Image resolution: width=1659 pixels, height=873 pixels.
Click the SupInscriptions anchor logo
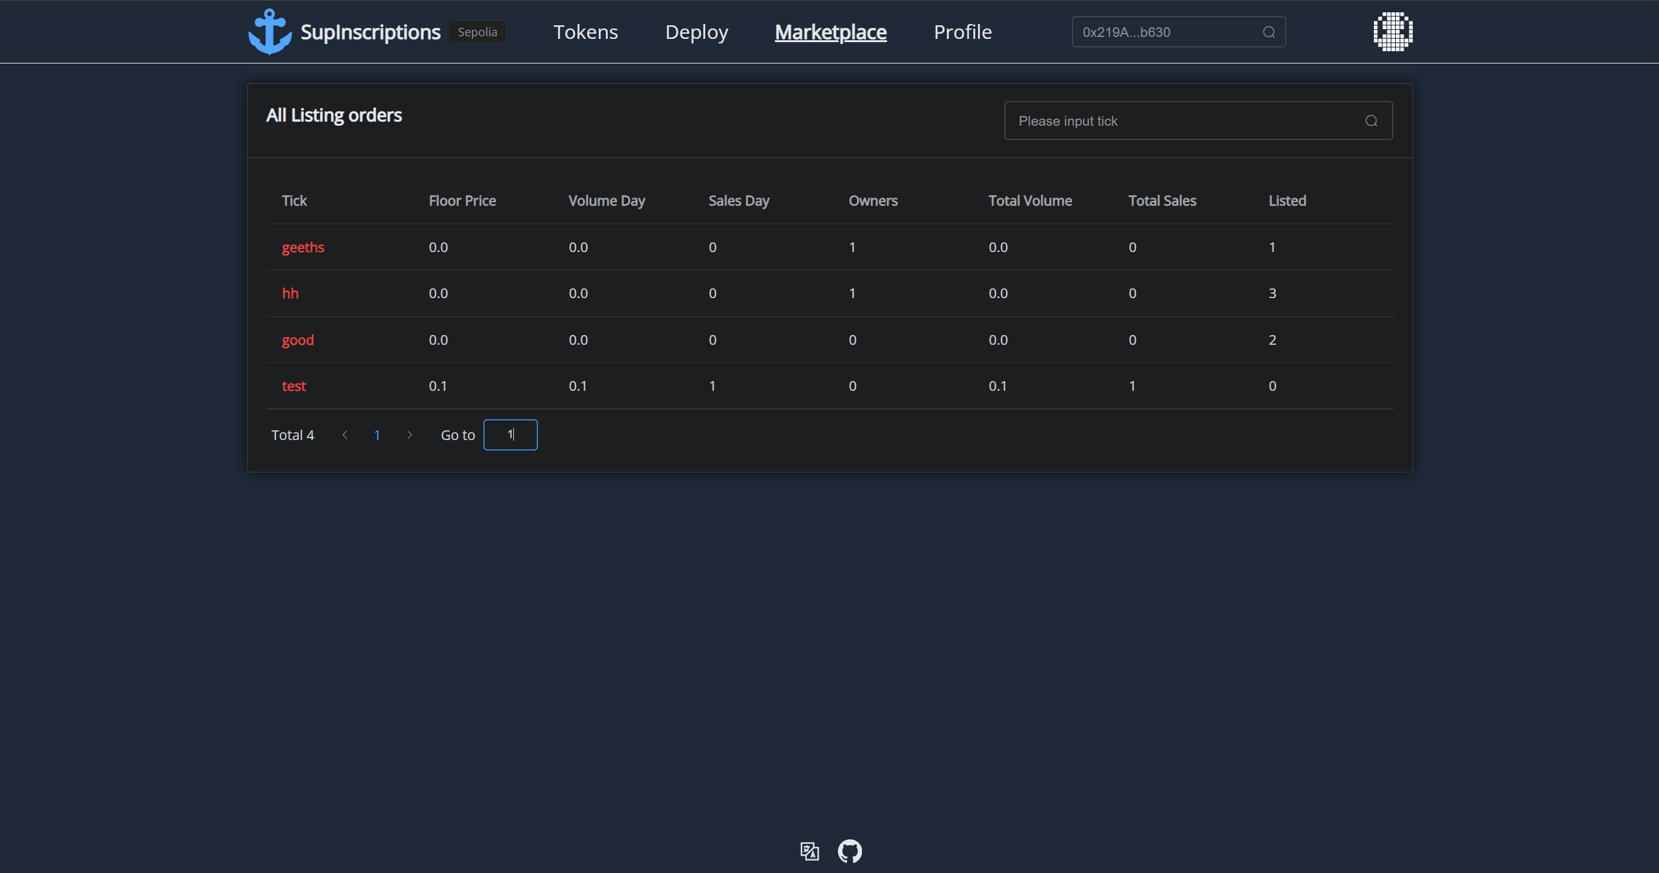(x=270, y=32)
